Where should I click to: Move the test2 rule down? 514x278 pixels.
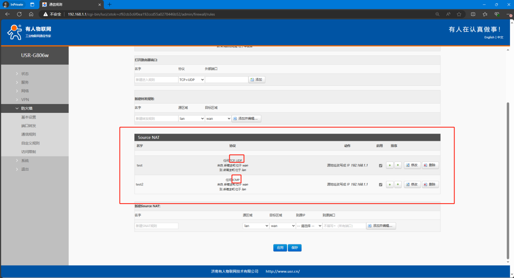click(398, 185)
